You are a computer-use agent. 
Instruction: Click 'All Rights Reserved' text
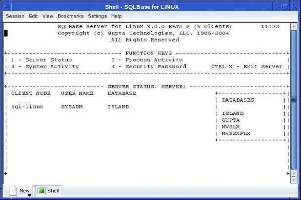point(145,40)
